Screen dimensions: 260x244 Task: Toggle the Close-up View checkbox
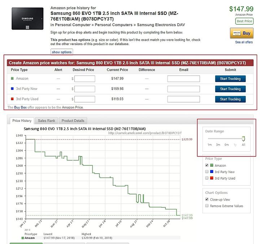[x=207, y=199]
